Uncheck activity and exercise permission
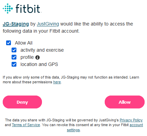 (x=14, y=50)
